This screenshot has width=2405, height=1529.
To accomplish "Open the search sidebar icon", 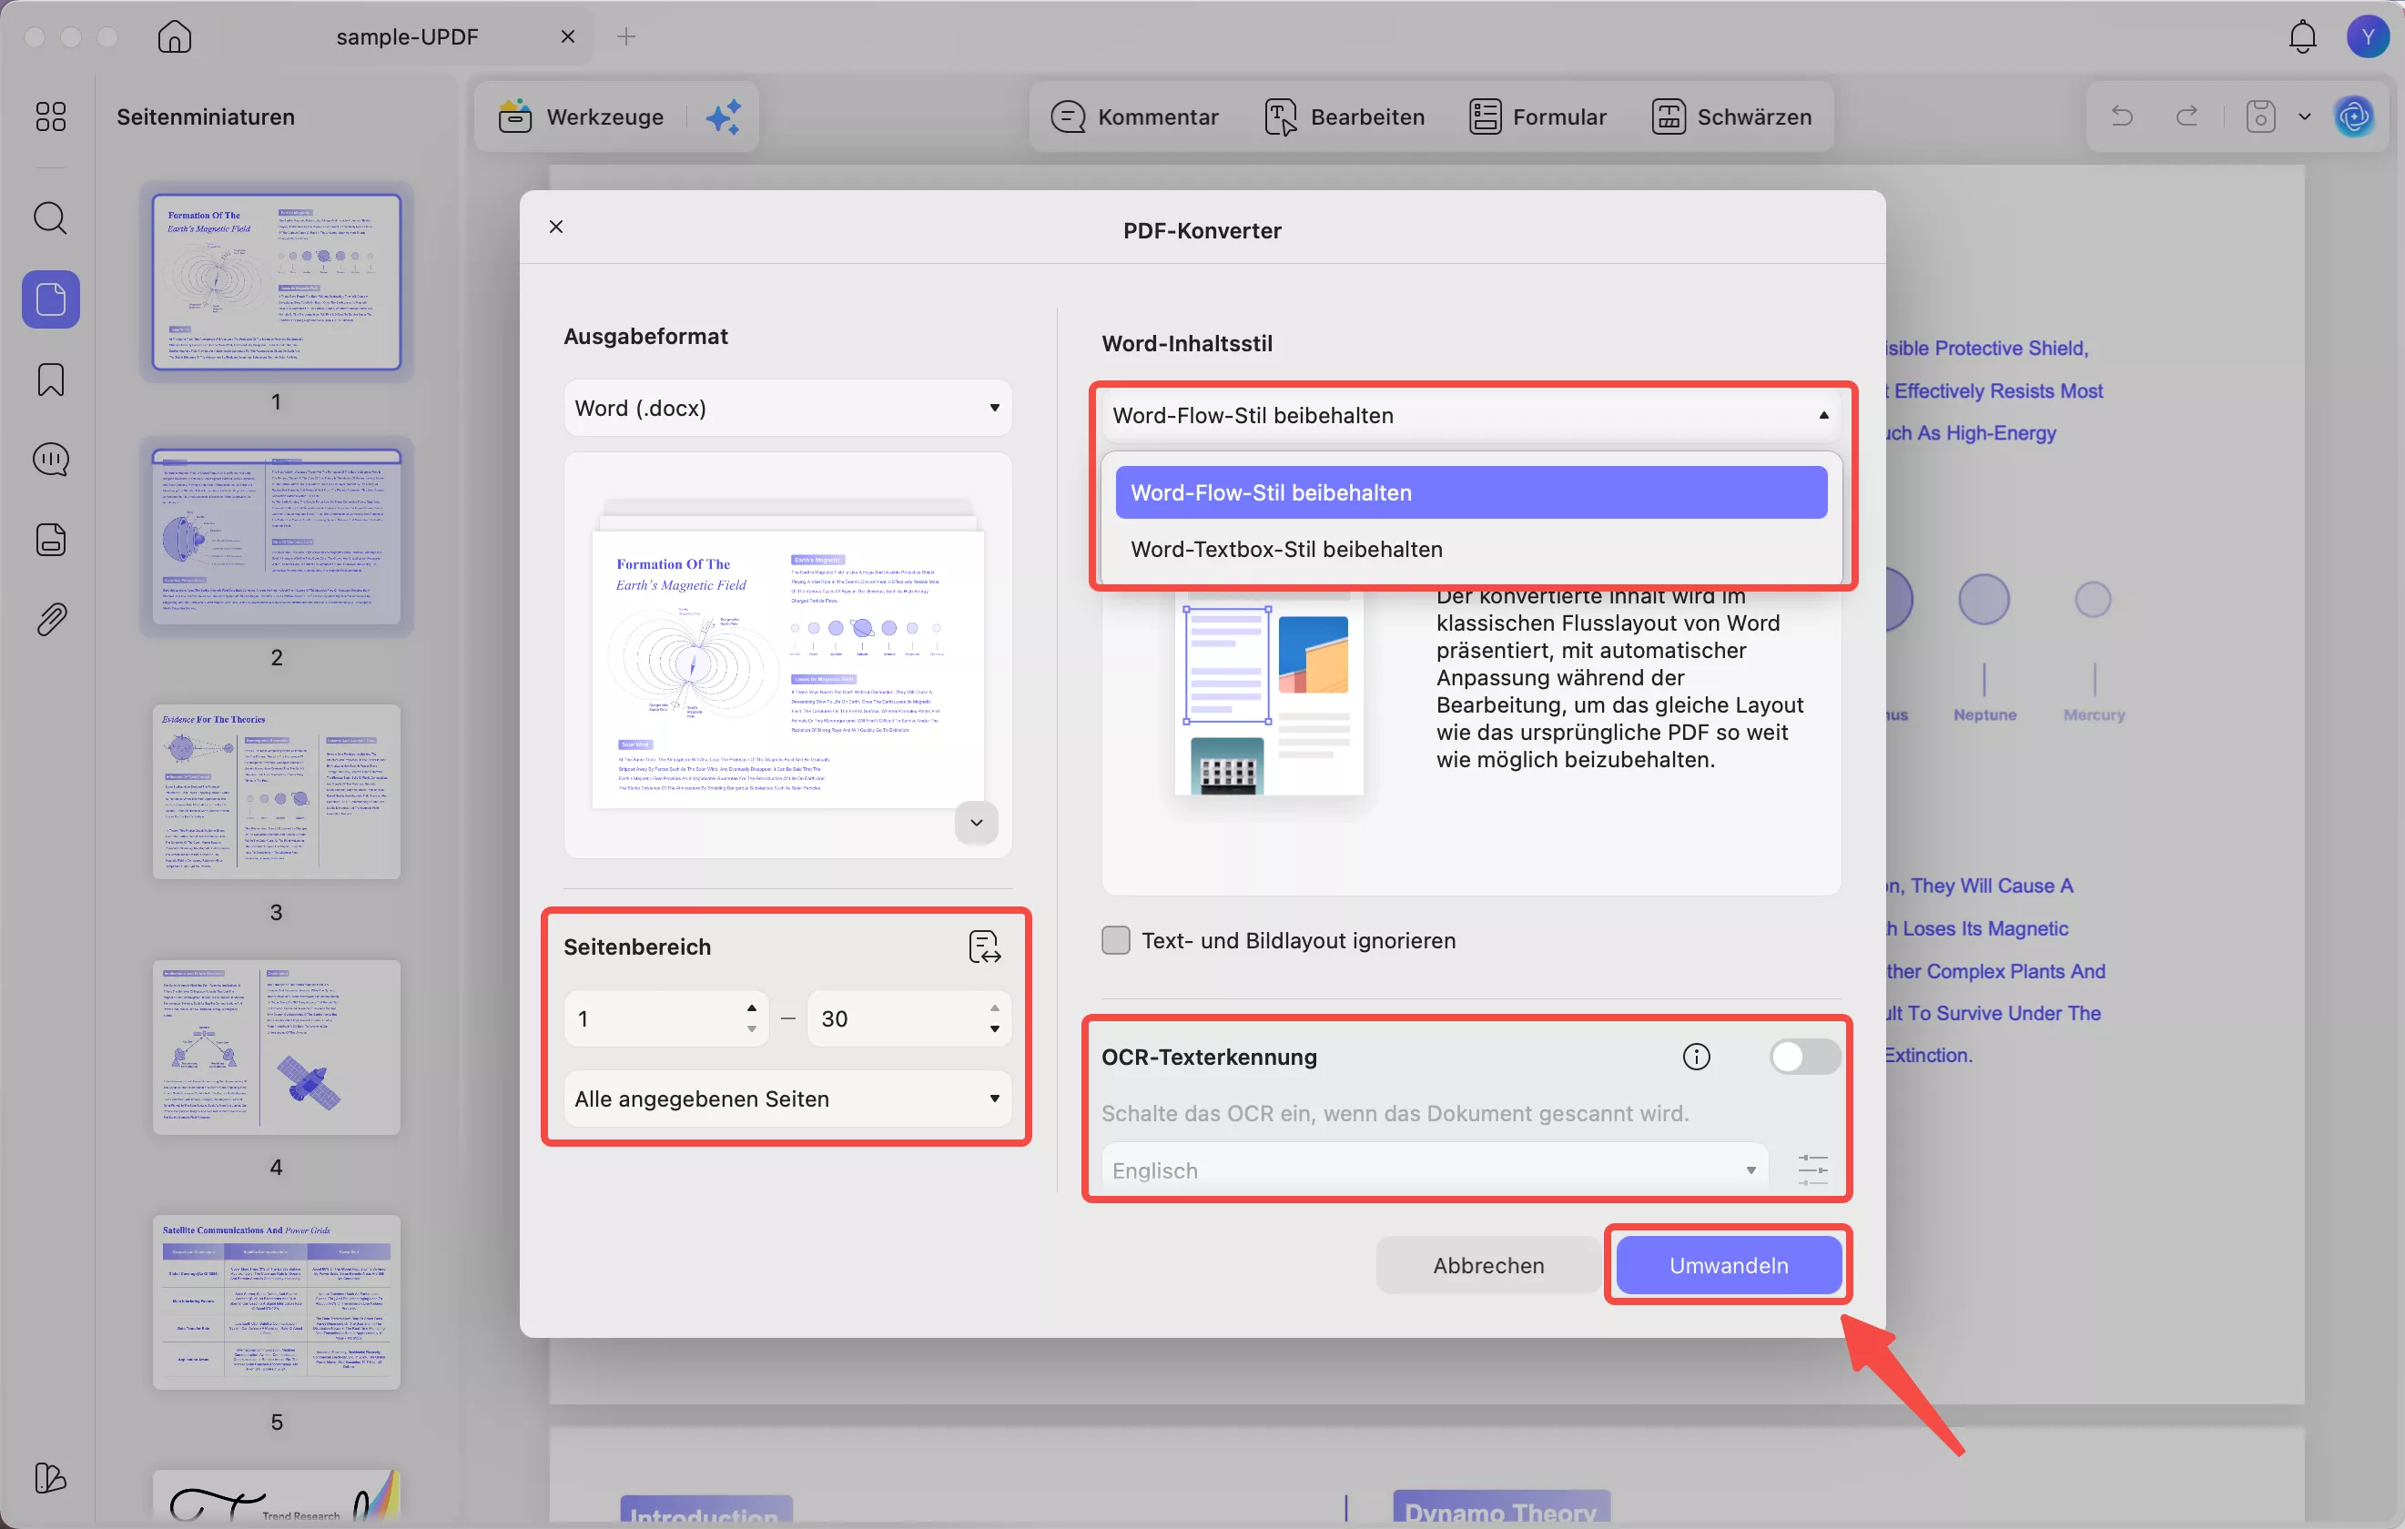I will coord(50,218).
